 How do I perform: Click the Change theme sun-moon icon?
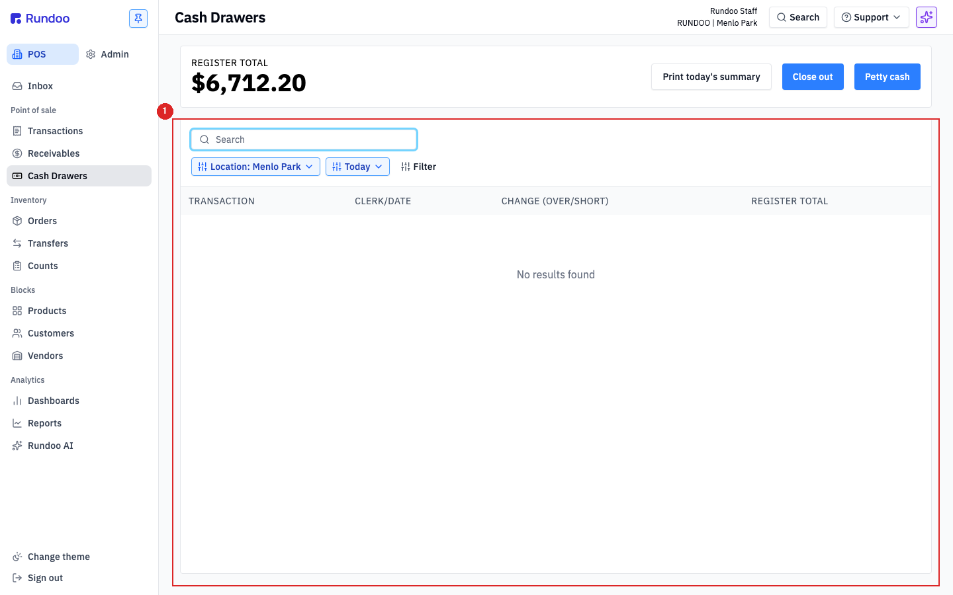(x=17, y=557)
